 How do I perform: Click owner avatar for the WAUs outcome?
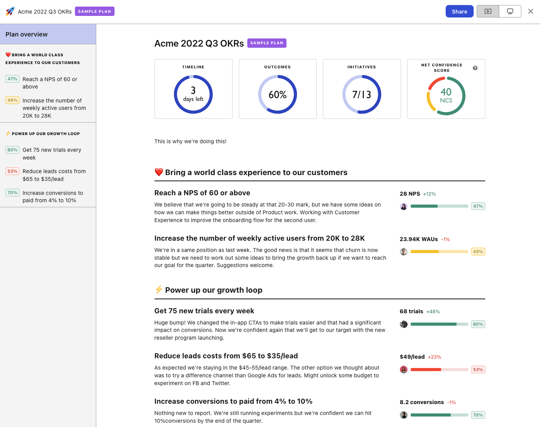pyautogui.click(x=404, y=252)
